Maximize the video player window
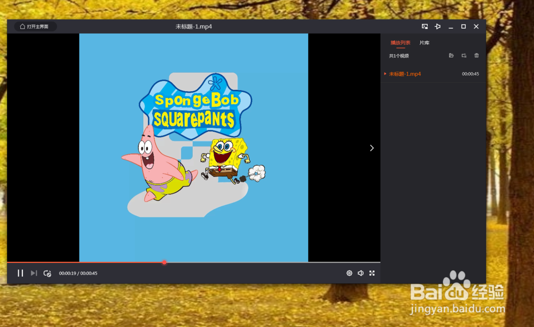 pyautogui.click(x=464, y=27)
